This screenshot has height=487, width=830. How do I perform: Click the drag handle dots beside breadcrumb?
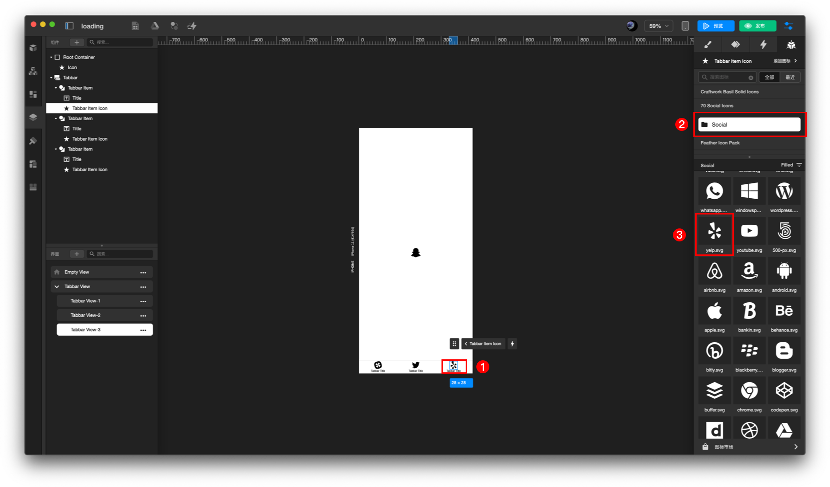coord(454,344)
